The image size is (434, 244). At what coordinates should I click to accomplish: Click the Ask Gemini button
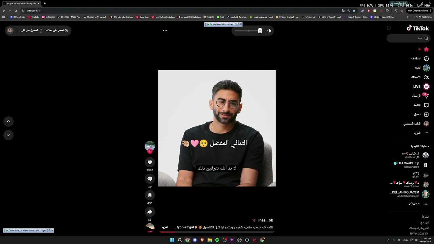[398, 3]
